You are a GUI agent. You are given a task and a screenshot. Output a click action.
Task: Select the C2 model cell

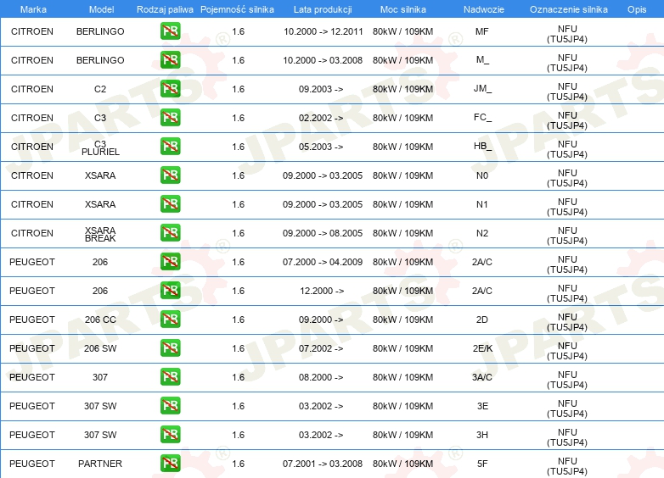(x=100, y=89)
